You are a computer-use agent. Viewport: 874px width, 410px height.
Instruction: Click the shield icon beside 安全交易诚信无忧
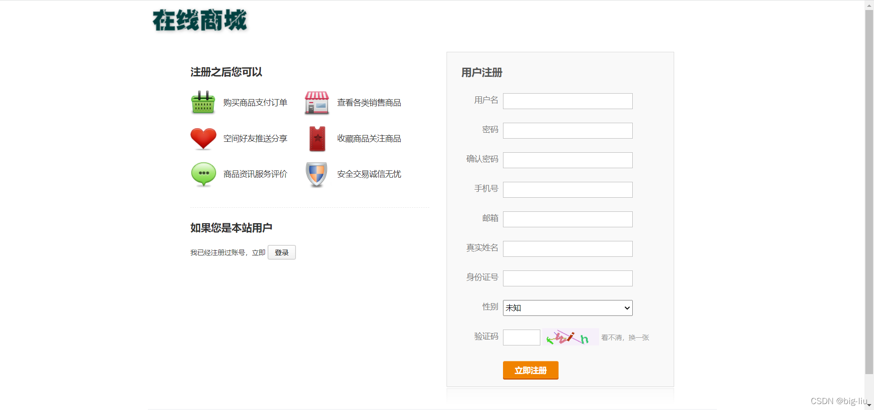[x=316, y=175]
